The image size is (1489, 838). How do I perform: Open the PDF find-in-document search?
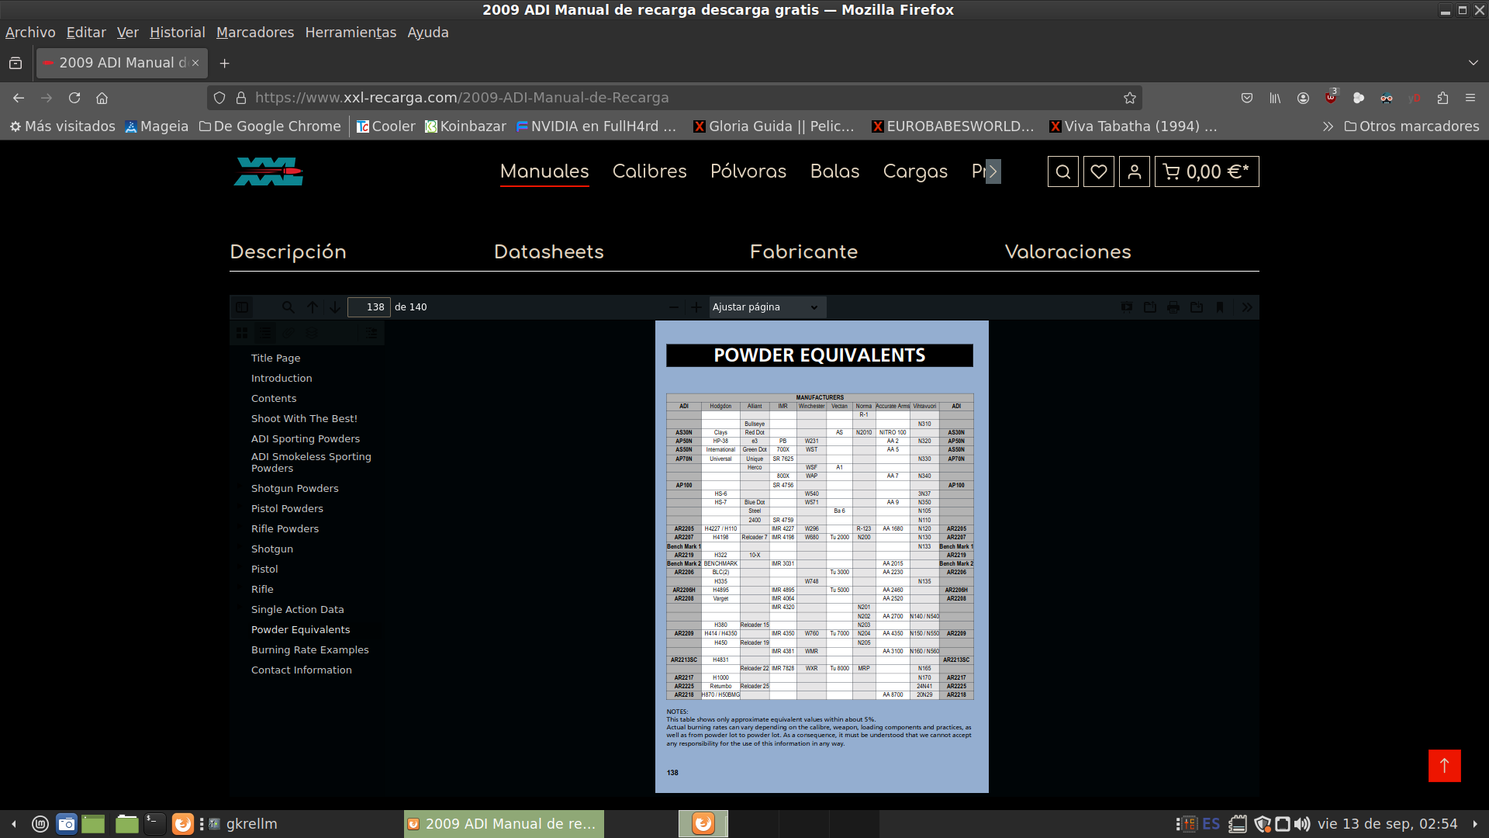point(288,307)
